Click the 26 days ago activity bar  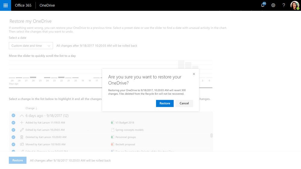[33, 77]
